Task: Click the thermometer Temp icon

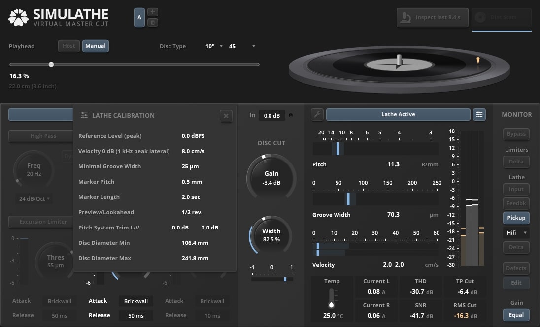Action: point(332,298)
